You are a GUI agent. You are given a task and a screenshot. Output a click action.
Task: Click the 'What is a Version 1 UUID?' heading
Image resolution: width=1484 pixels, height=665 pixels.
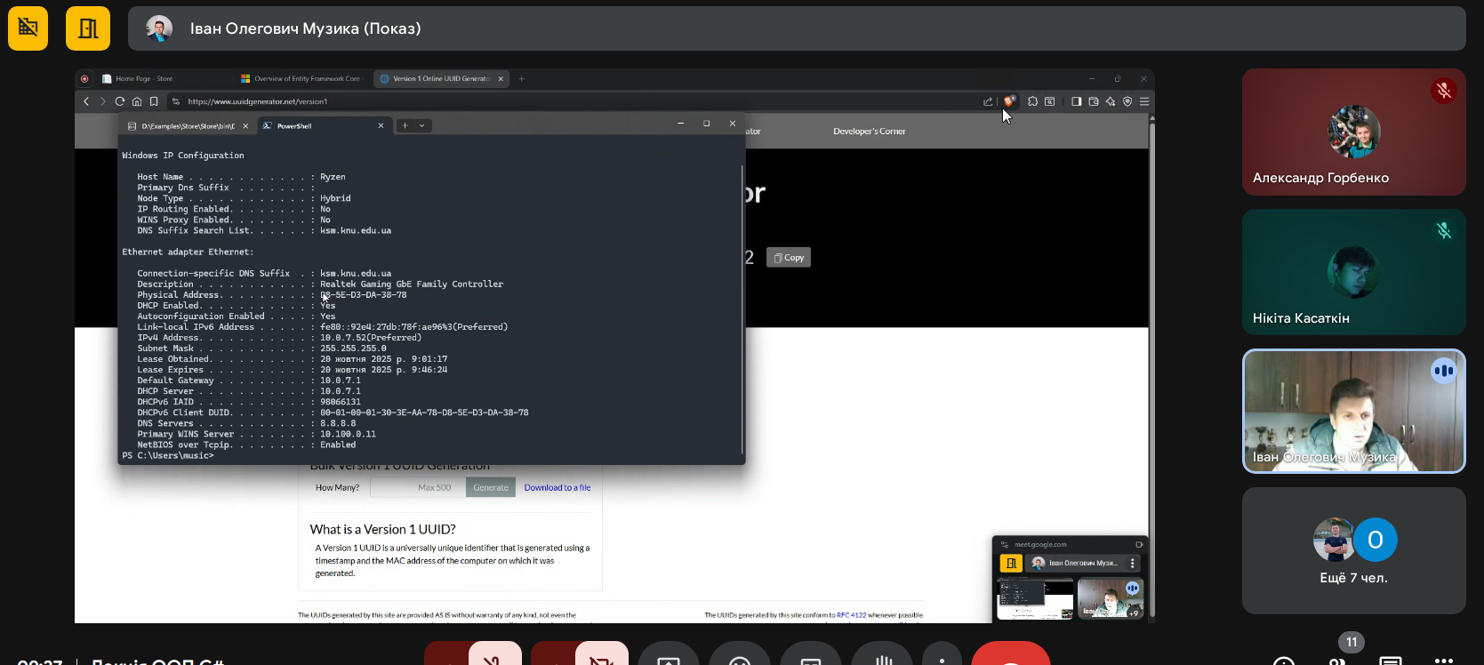pyautogui.click(x=383, y=530)
